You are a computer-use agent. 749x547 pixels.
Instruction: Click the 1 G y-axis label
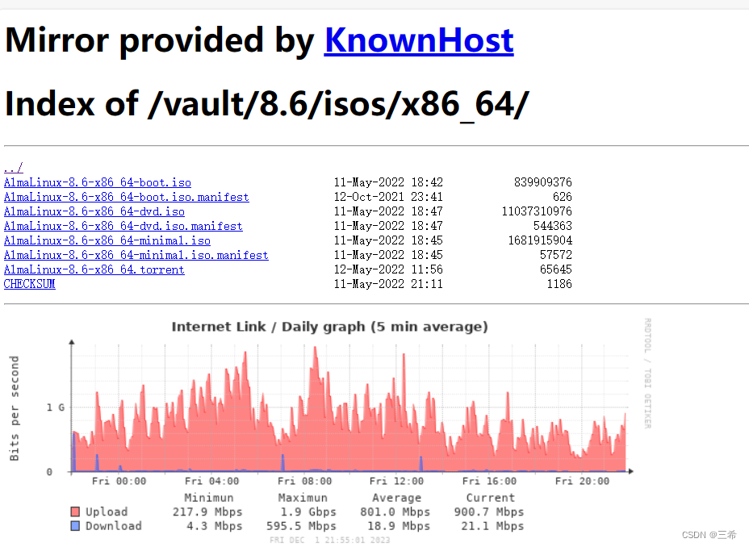[x=56, y=407]
